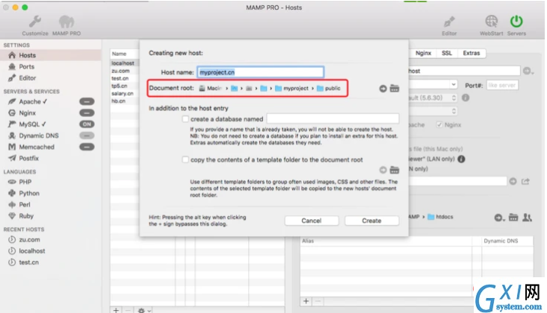Switch to the Extras tab
This screenshot has width=547, height=313.
[x=472, y=53]
